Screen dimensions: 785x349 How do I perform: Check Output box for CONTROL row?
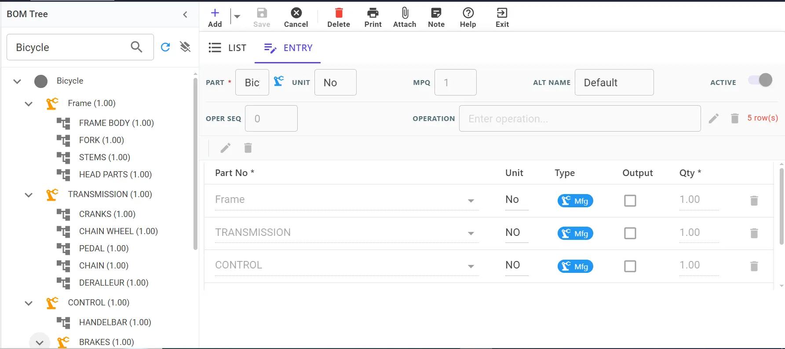tap(630, 266)
